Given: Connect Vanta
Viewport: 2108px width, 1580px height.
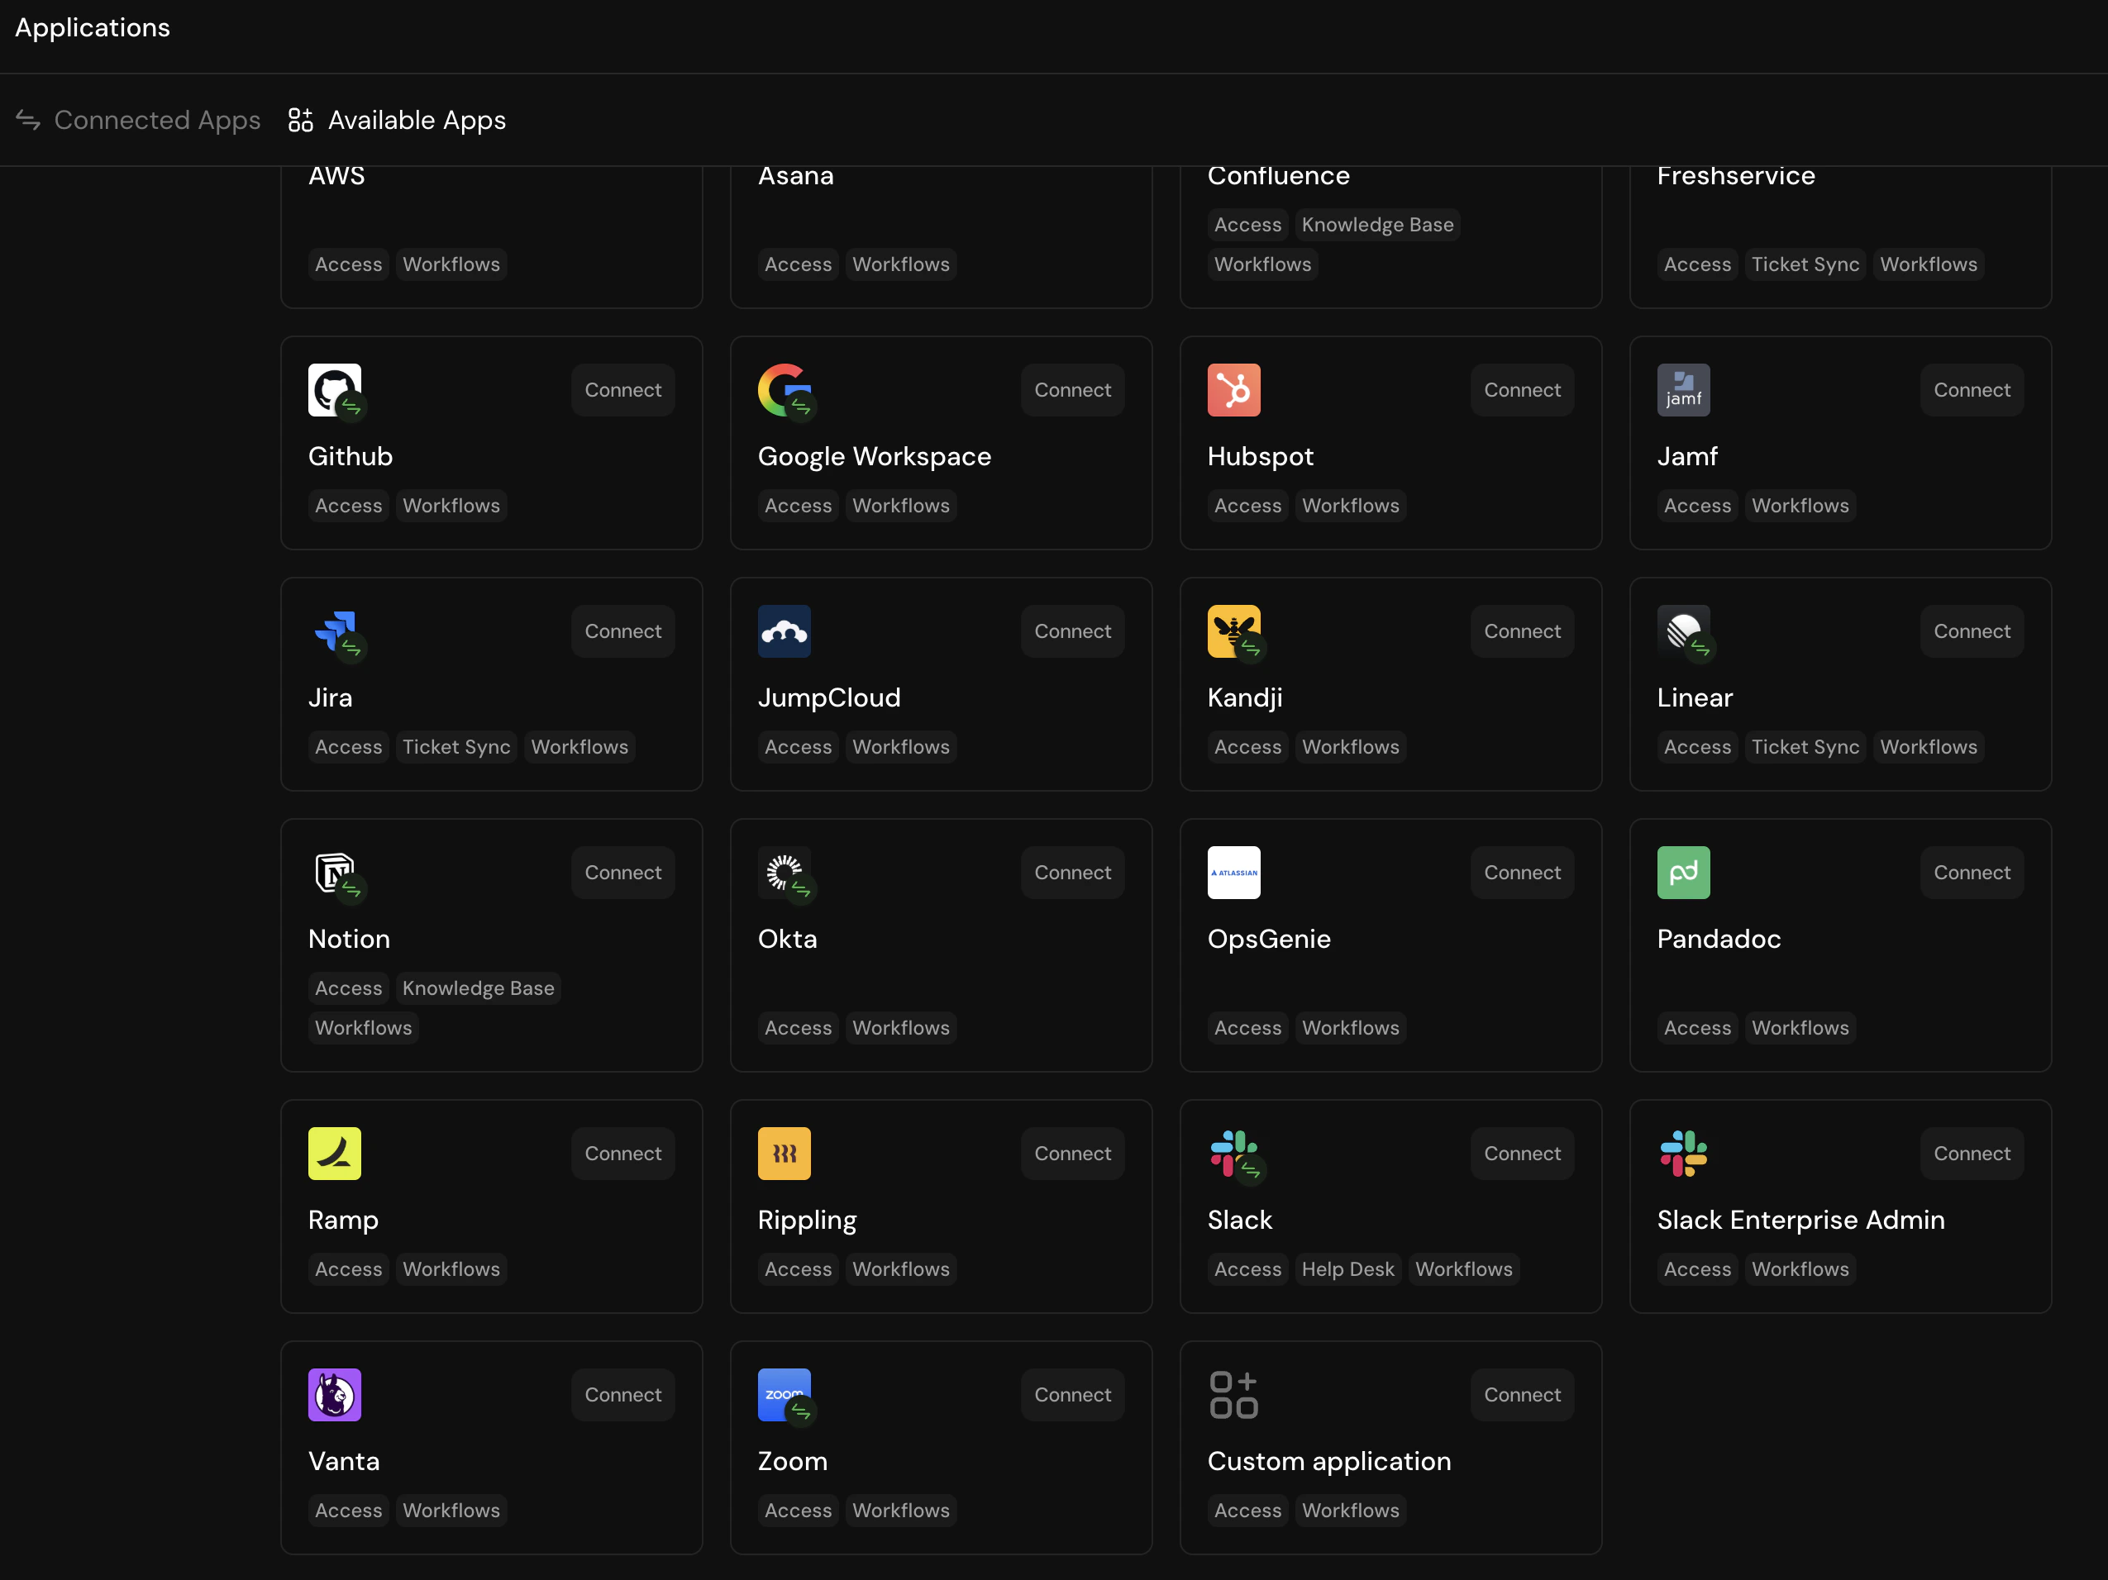Looking at the screenshot, I should [x=622, y=1394].
